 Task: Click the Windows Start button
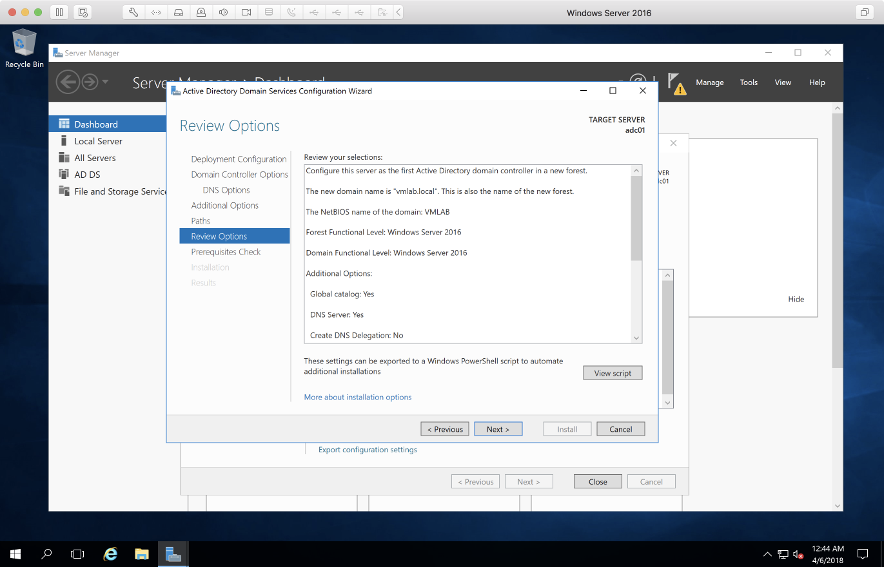point(15,554)
